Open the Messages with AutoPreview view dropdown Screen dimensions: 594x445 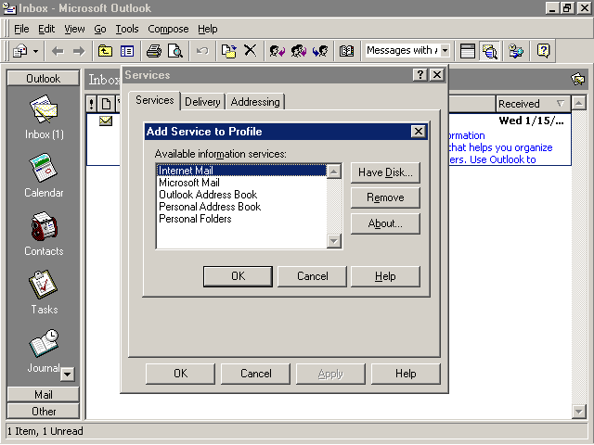445,50
